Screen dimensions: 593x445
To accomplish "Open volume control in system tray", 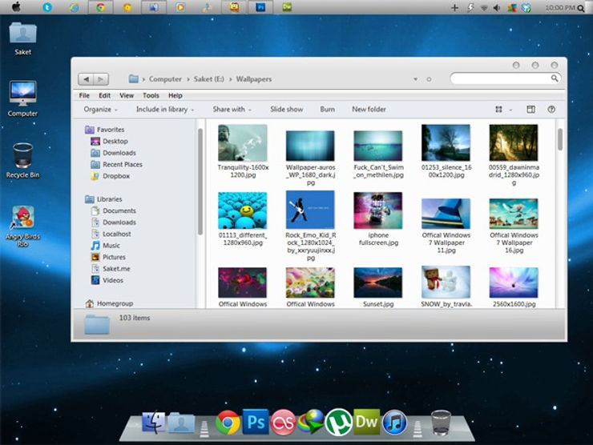I will (497, 8).
